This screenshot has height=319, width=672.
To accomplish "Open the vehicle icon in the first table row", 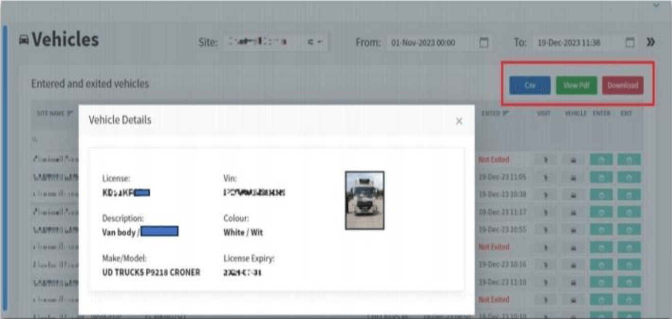I will 574,159.
